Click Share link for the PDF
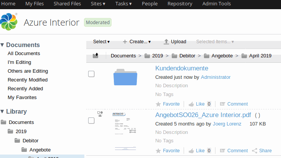 click(x=265, y=151)
